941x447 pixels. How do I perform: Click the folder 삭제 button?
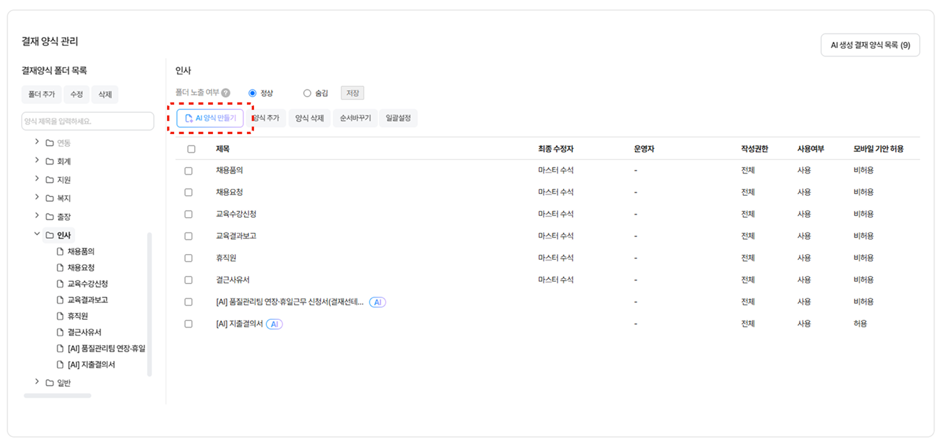coord(105,95)
